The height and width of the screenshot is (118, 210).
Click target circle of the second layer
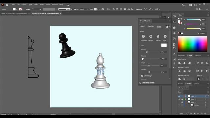[205, 99]
